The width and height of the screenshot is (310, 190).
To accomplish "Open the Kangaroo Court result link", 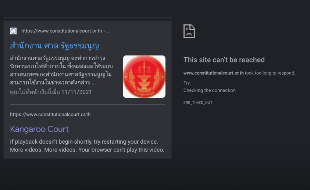I will pos(39,129).
